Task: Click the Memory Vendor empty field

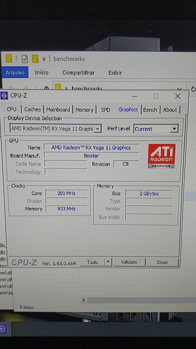Action: click(x=149, y=209)
